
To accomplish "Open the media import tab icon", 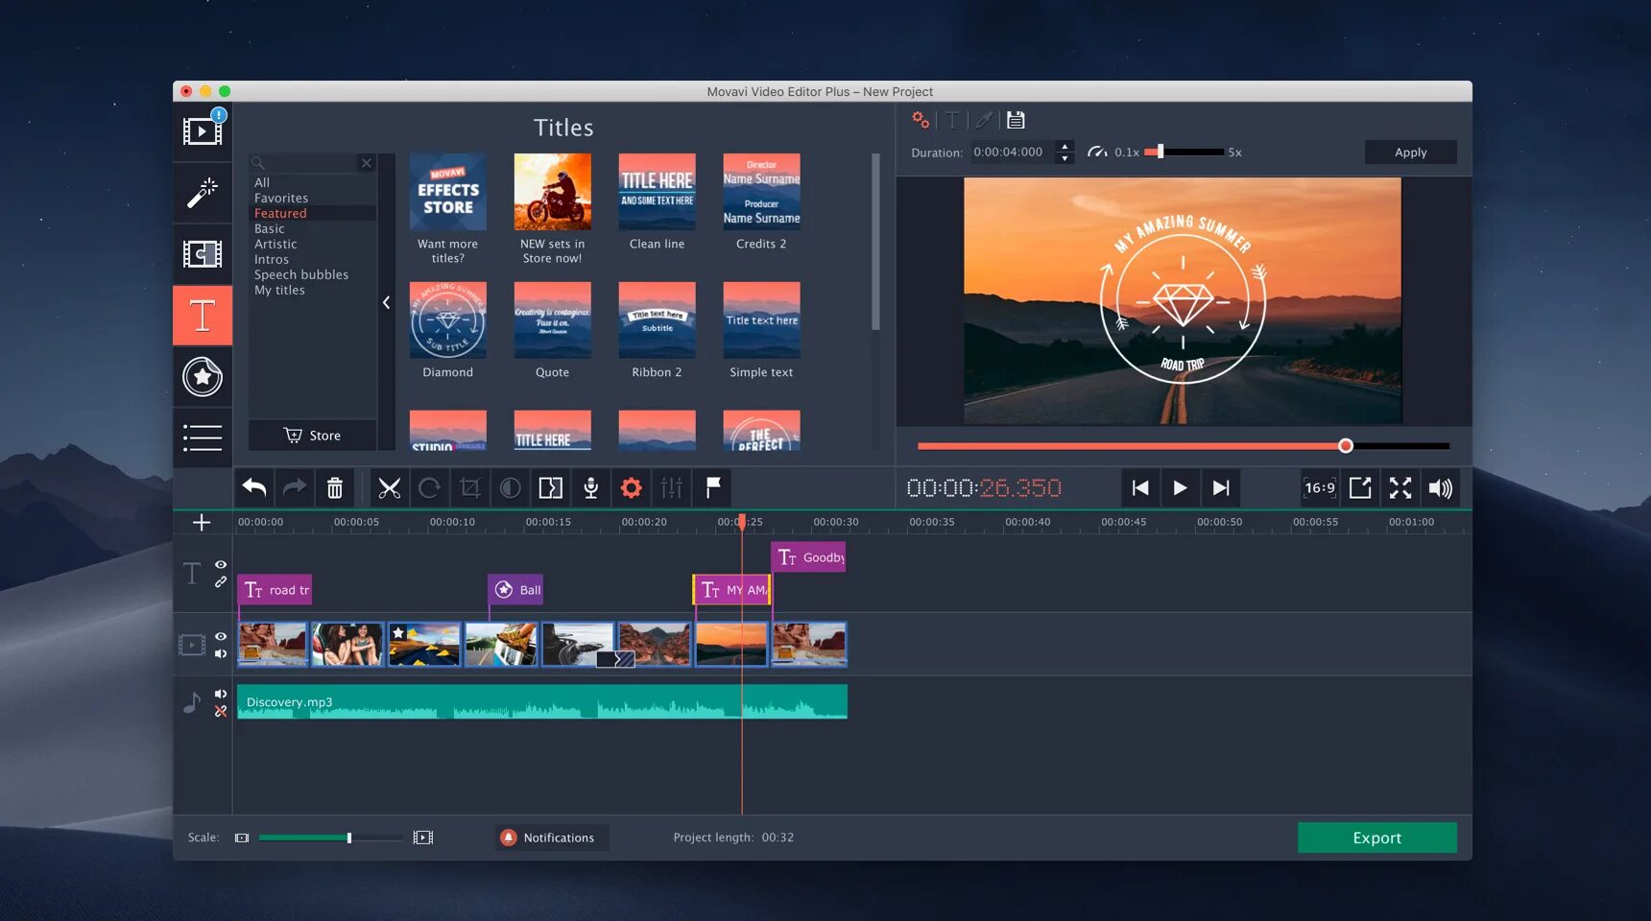I will tap(203, 130).
